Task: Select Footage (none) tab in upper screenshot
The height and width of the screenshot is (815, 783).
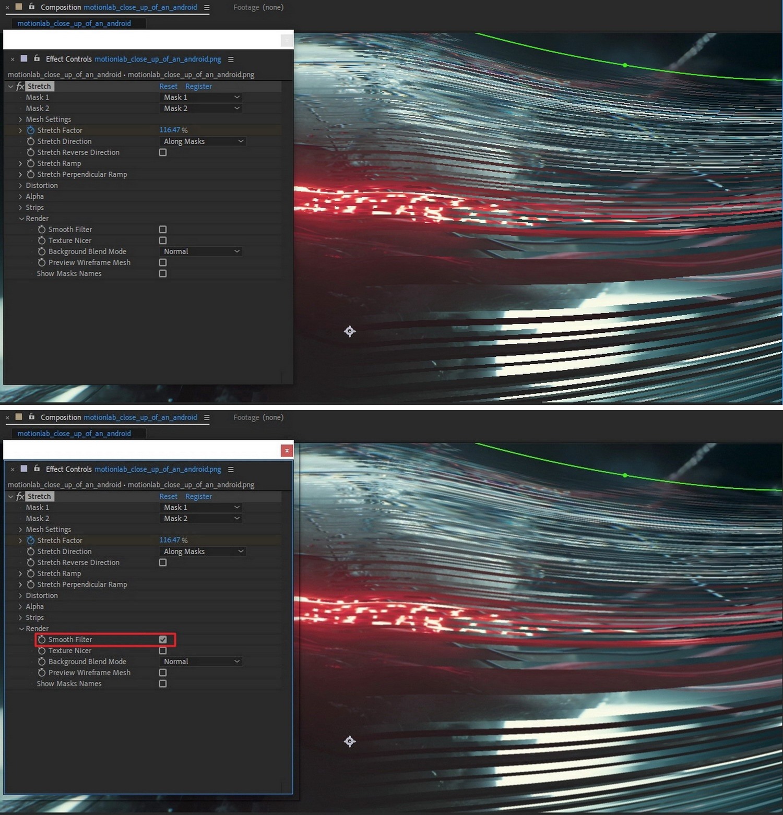Action: tap(258, 7)
